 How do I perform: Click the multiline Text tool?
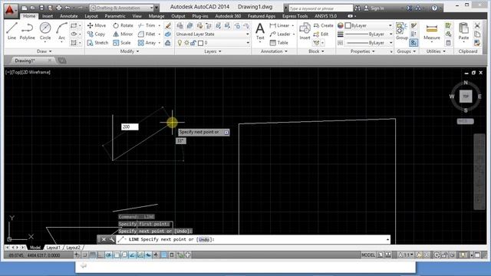260,31
